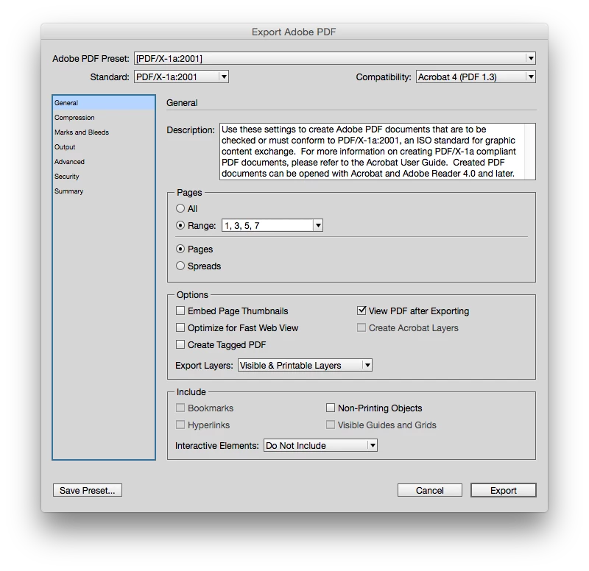Click the Description box scrollbar
Image resolution: width=589 pixels, height=571 pixels.
530,152
